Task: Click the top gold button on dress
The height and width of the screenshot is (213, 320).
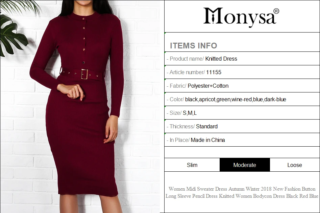Action: (83, 19)
